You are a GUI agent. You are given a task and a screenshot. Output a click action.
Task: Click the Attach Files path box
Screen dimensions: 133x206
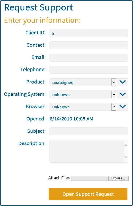[x=90, y=178]
